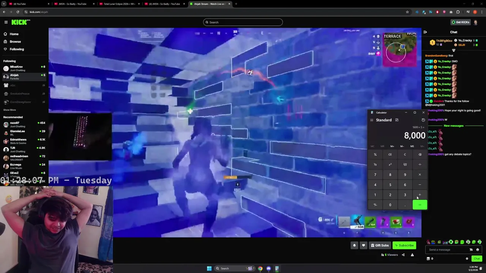Send message with green Chat button
The width and height of the screenshot is (486, 273).
pyautogui.click(x=477, y=259)
